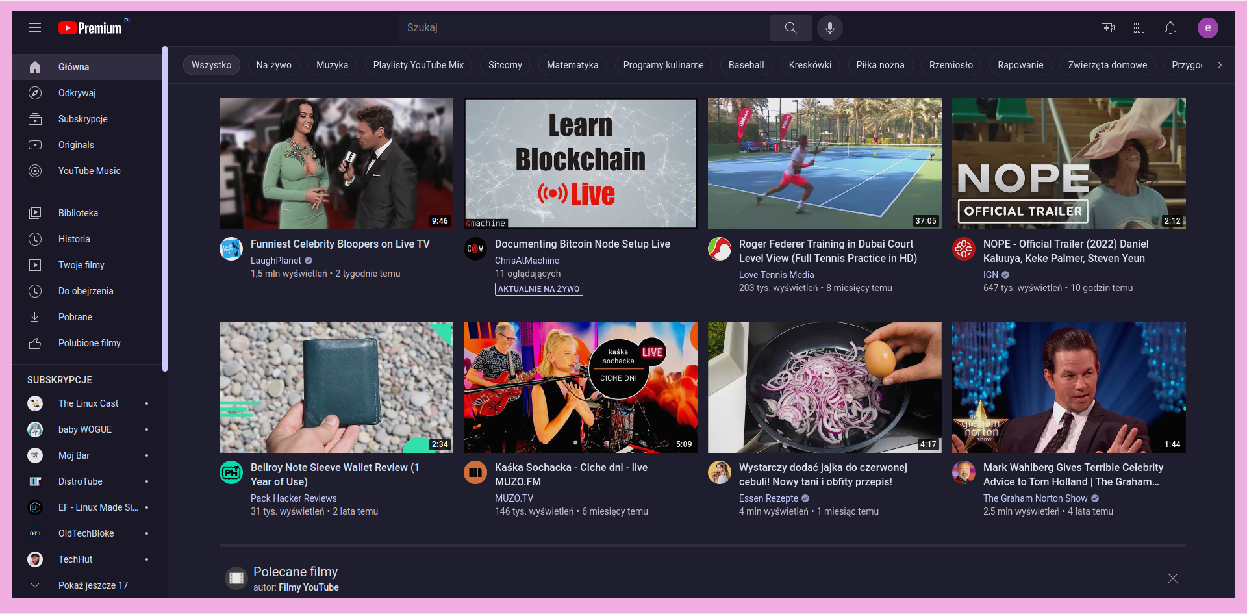Open the DistroTube subscription
1247x614 pixels.
[87, 481]
